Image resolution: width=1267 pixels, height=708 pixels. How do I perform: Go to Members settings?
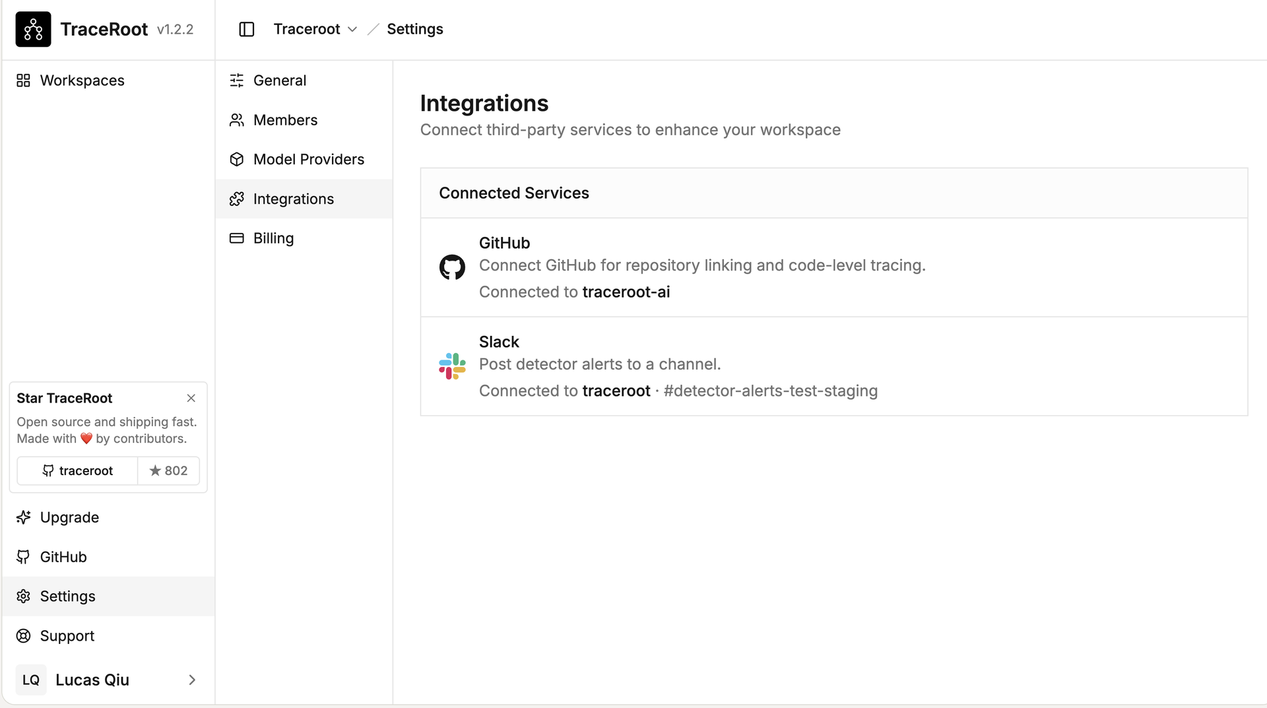pos(304,120)
